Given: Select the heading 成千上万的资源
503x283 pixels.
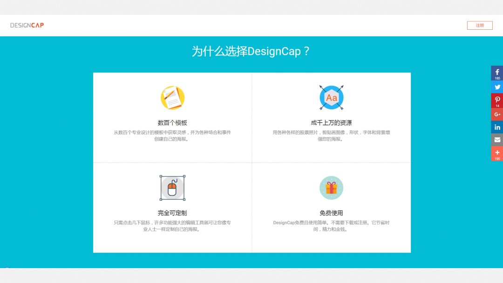Looking at the screenshot, I should click(x=332, y=123).
